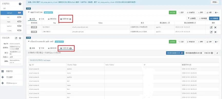Image resolution: width=222 pixels, height=99 pixels.
Task: Switch to 文本 tab in application namespace
Action: tap(42, 19)
